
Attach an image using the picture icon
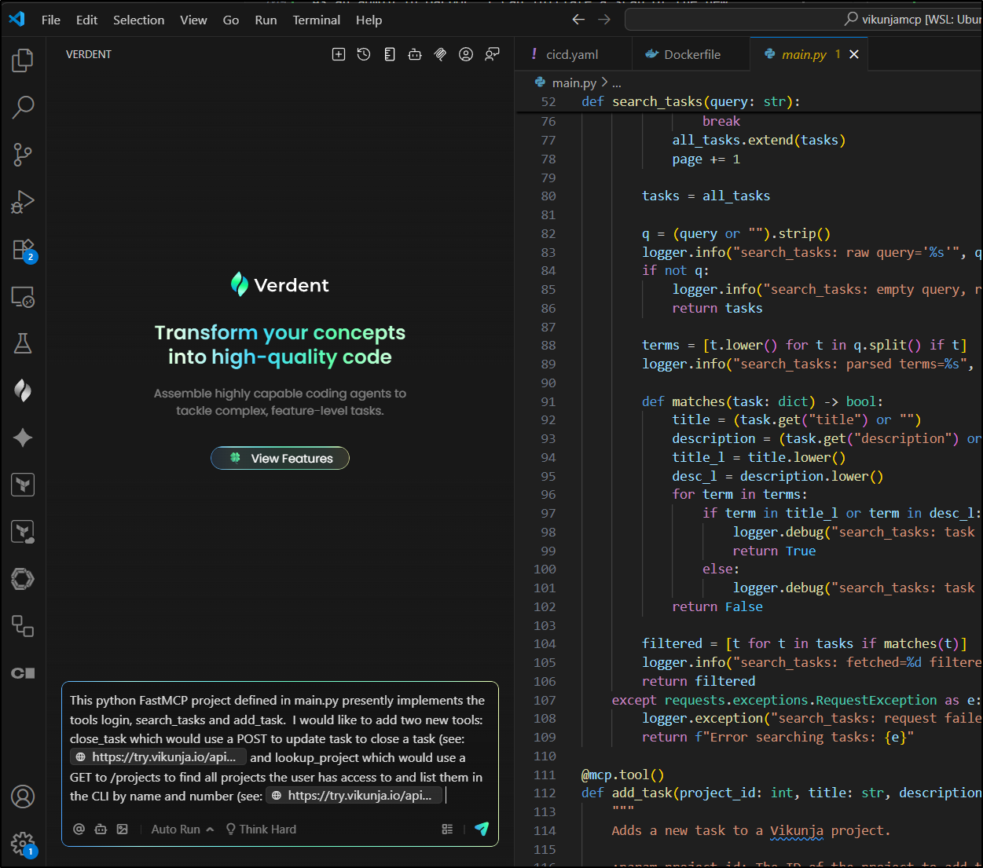click(123, 829)
